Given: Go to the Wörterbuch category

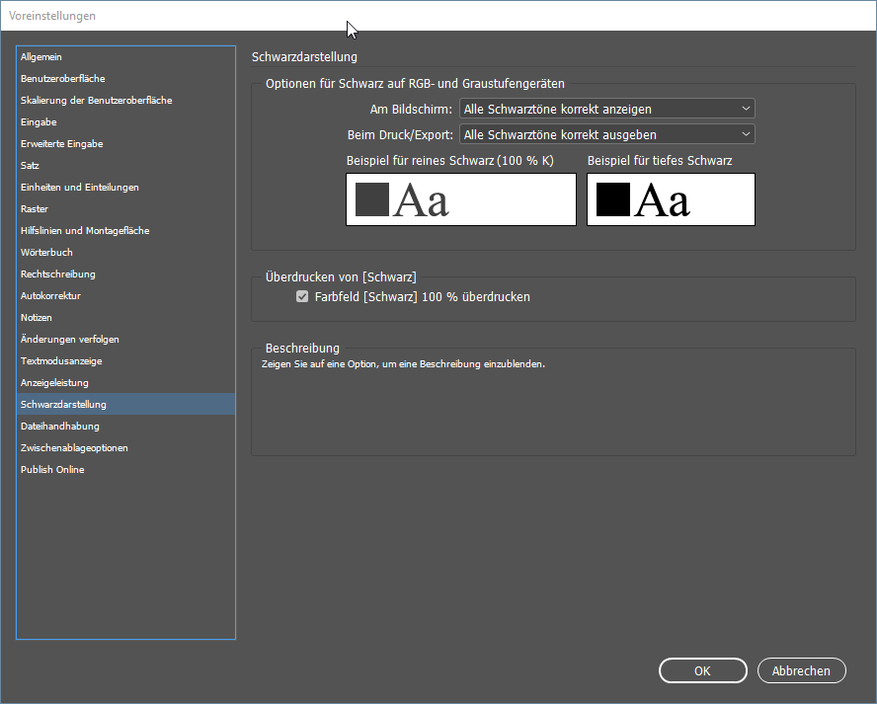Looking at the screenshot, I should pos(125,253).
